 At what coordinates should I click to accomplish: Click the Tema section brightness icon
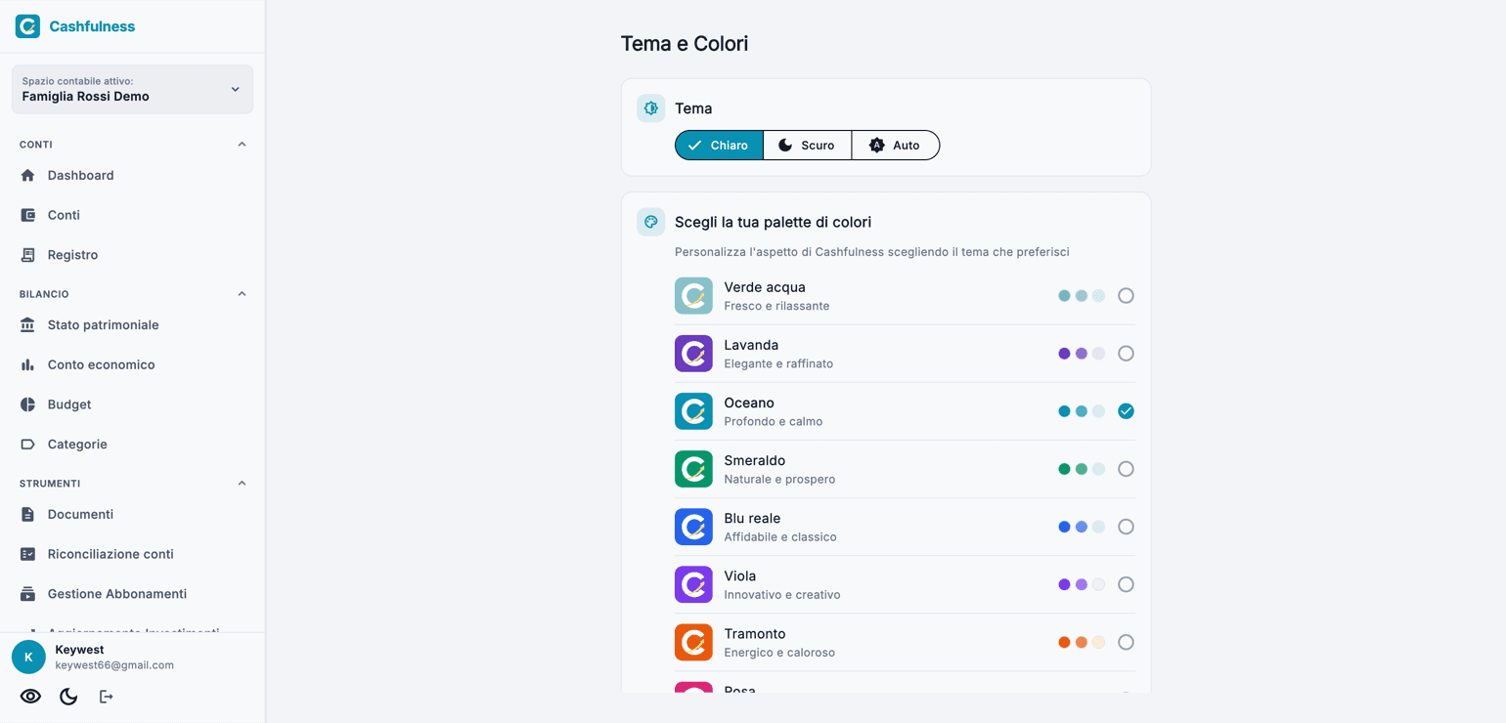point(650,108)
